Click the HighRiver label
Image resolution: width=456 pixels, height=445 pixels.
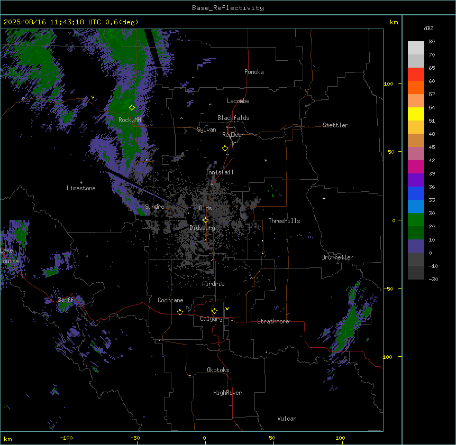pos(227,393)
